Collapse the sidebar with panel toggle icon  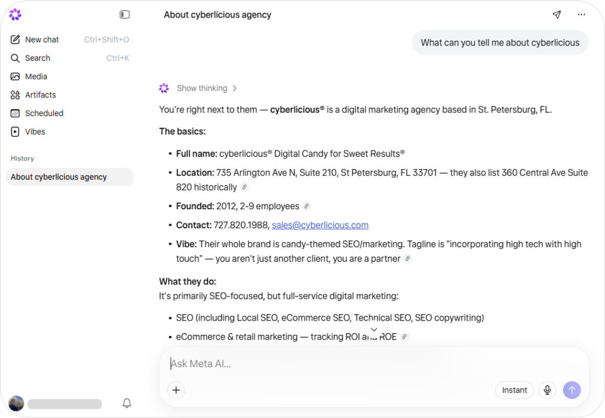124,15
